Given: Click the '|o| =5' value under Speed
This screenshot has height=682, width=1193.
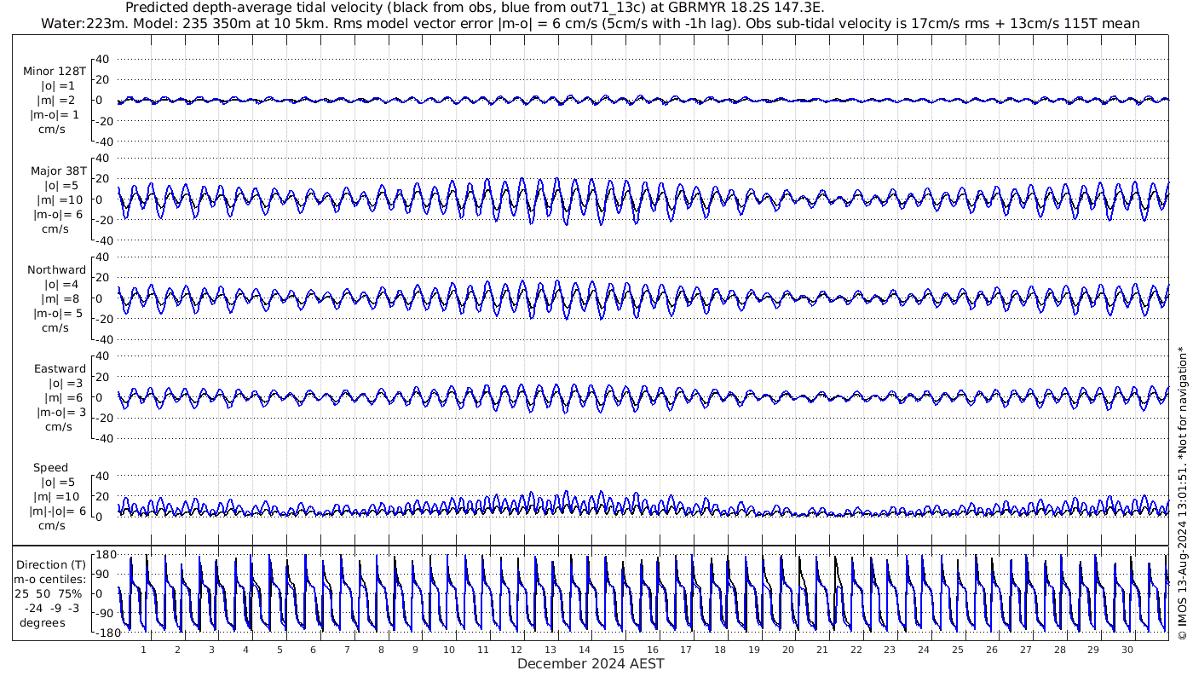Looking at the screenshot, I should [58, 482].
